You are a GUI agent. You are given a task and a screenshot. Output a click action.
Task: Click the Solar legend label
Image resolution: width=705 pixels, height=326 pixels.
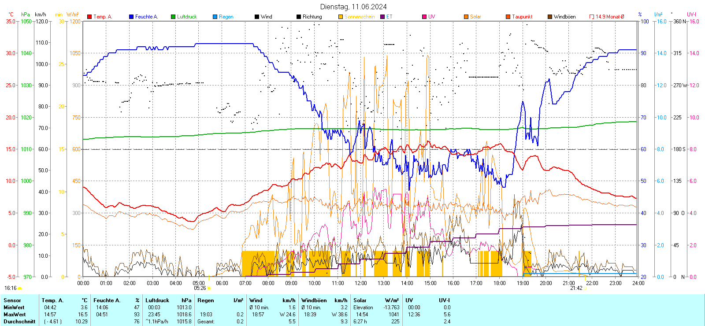(475, 17)
